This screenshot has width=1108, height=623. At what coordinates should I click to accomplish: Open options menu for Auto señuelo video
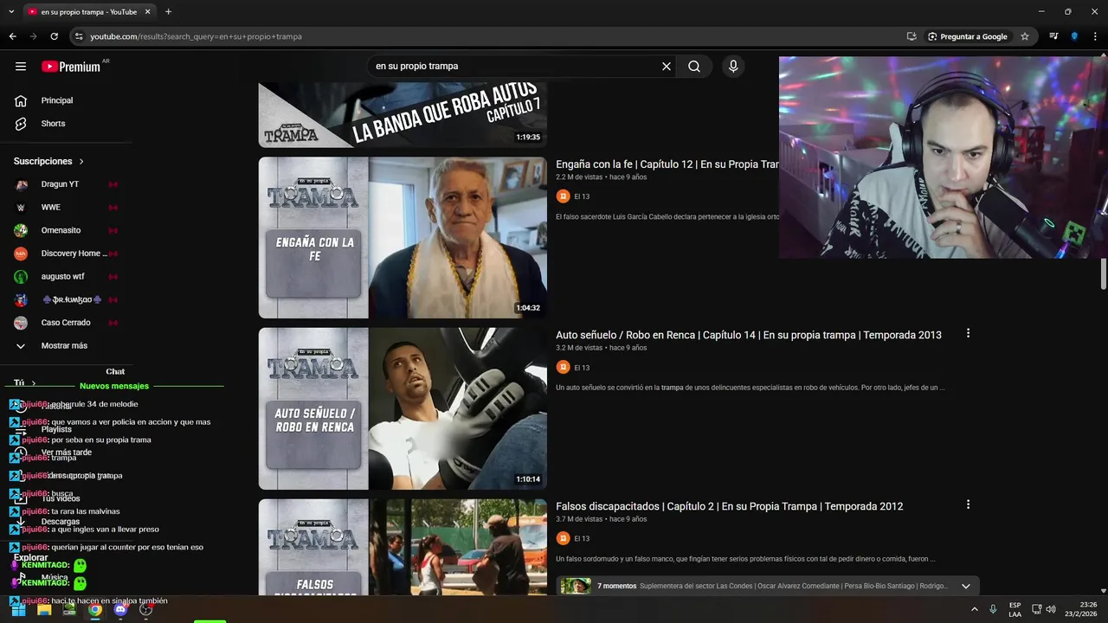tap(968, 333)
